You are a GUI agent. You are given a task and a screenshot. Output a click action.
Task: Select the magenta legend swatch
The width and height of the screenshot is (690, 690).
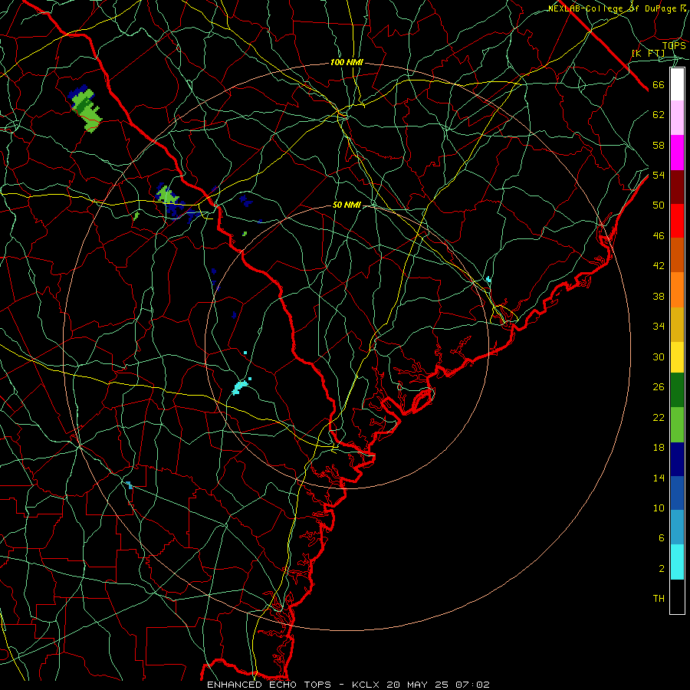point(677,153)
